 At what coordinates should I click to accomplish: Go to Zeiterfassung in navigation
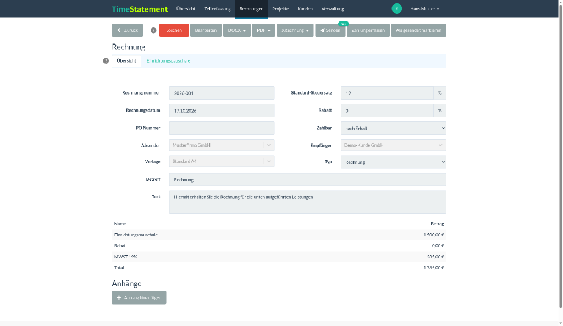click(217, 9)
